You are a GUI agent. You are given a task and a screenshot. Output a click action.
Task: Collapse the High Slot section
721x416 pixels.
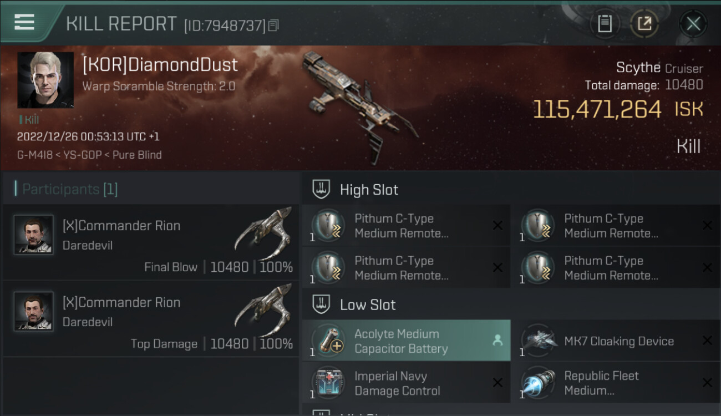pyautogui.click(x=369, y=190)
